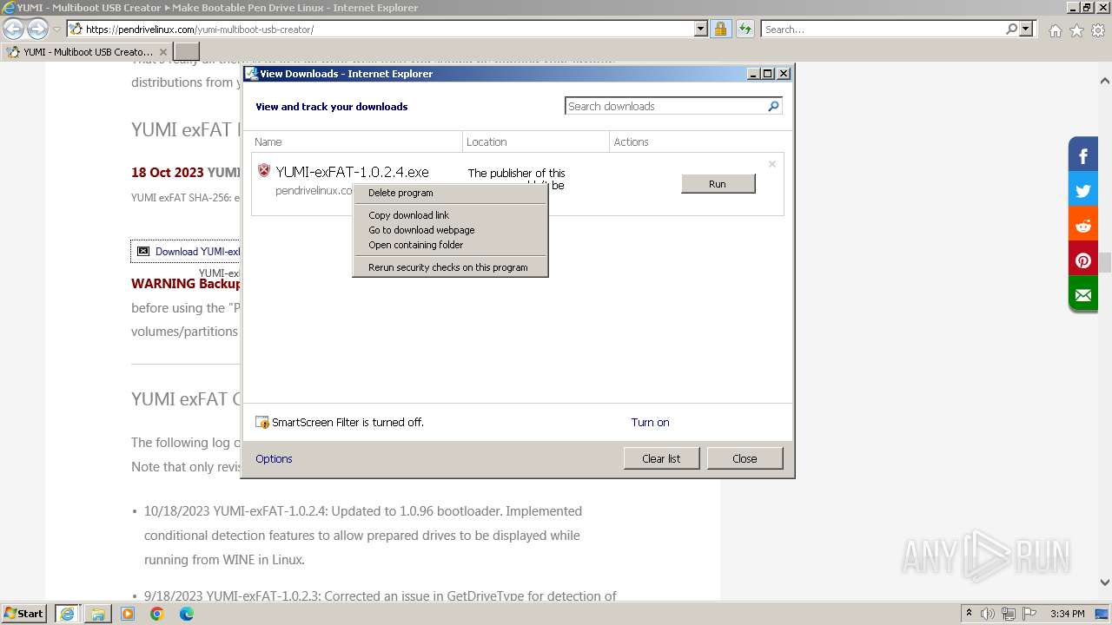Open the Favorites star icon
1112x625 pixels.
[x=1076, y=30]
